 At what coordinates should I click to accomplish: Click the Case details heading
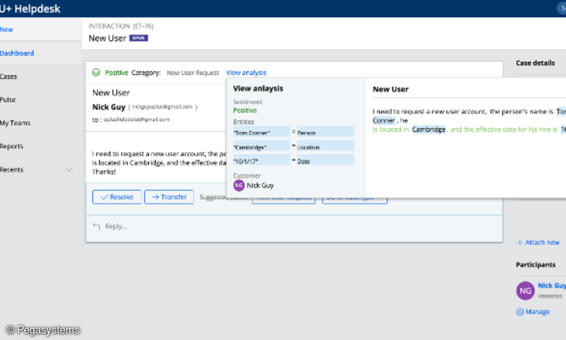tap(535, 63)
